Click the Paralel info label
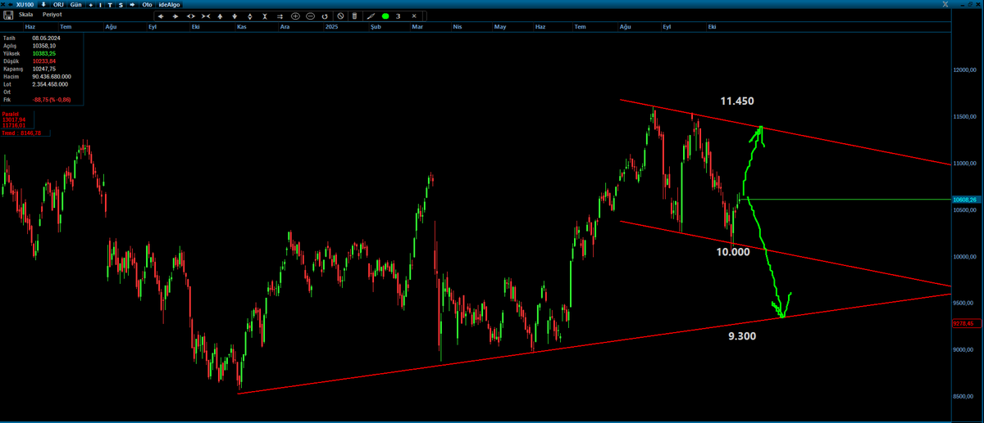 [x=9, y=114]
